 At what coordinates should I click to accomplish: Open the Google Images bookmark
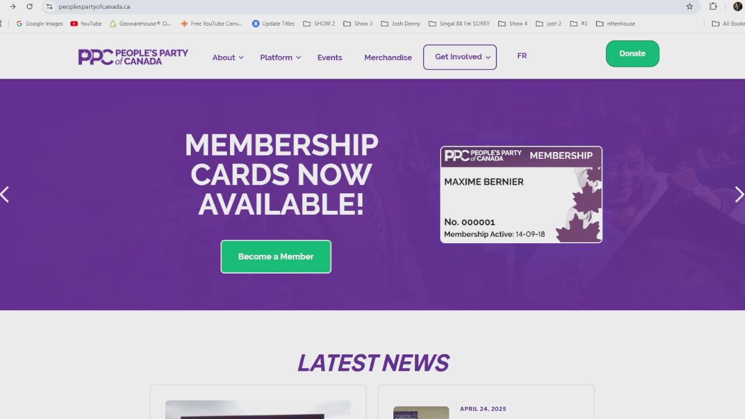40,24
